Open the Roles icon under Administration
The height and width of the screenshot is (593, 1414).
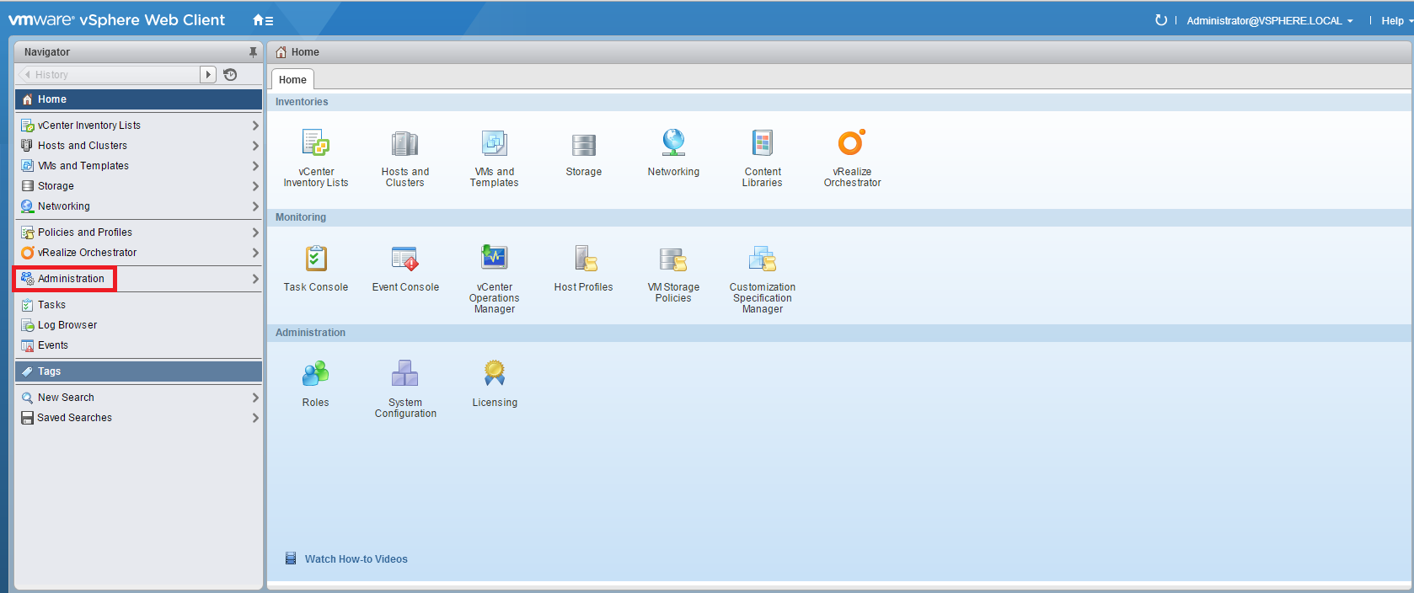(316, 373)
